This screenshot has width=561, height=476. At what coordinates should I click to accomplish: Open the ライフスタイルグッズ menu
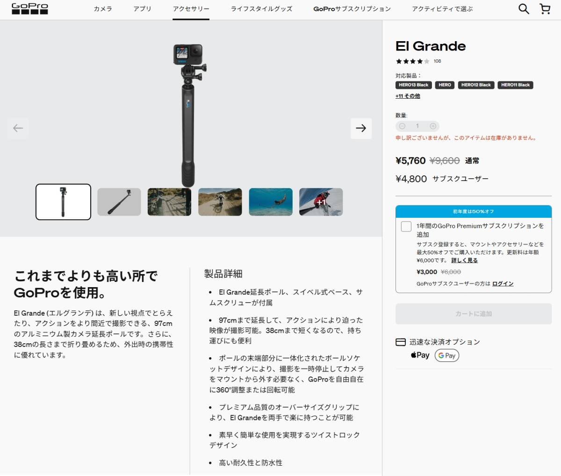point(261,9)
